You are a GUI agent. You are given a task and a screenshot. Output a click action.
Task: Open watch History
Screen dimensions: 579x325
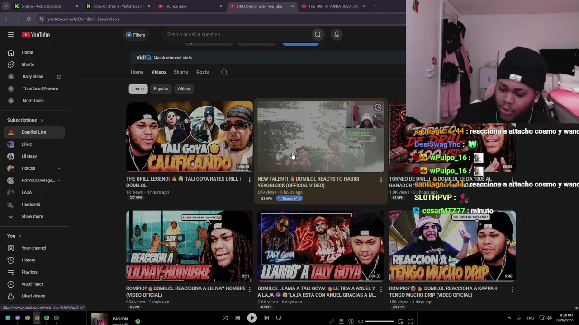click(x=35, y=260)
